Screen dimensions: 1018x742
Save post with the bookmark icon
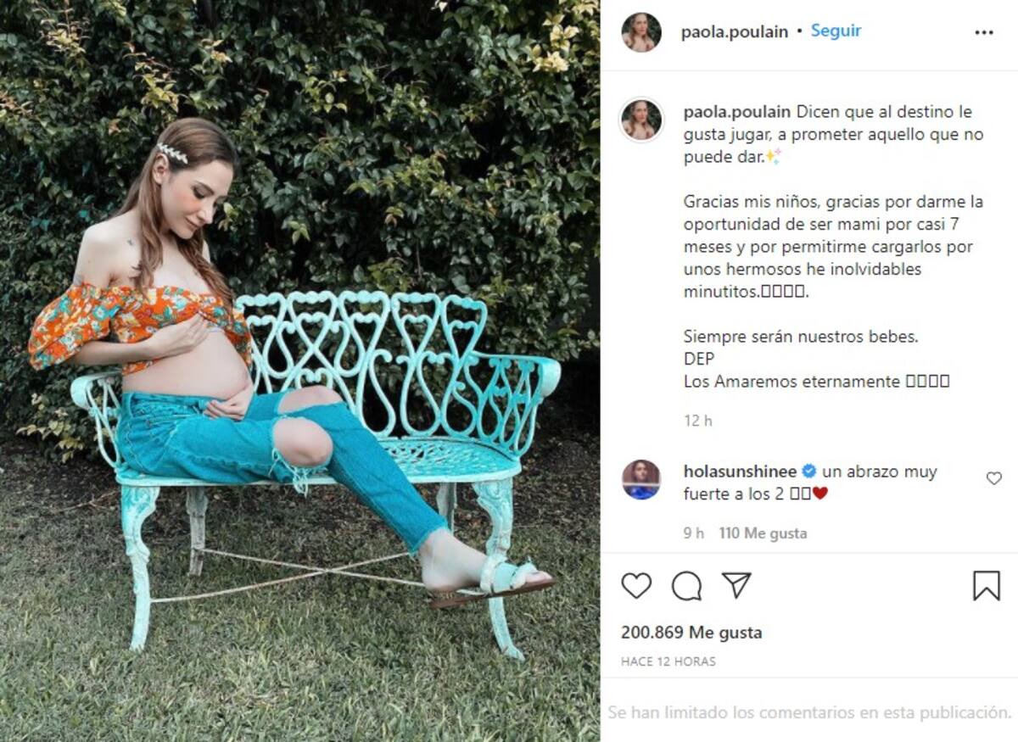(x=986, y=586)
